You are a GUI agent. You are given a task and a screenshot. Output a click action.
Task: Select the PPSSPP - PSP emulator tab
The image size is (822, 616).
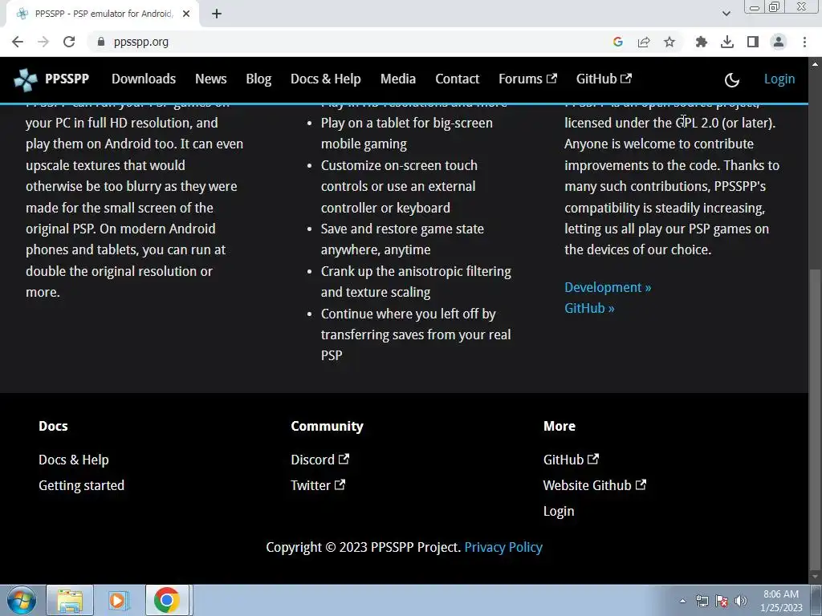coord(104,14)
